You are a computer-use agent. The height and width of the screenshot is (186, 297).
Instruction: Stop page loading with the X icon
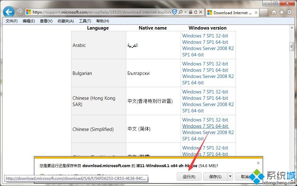click(x=200, y=12)
